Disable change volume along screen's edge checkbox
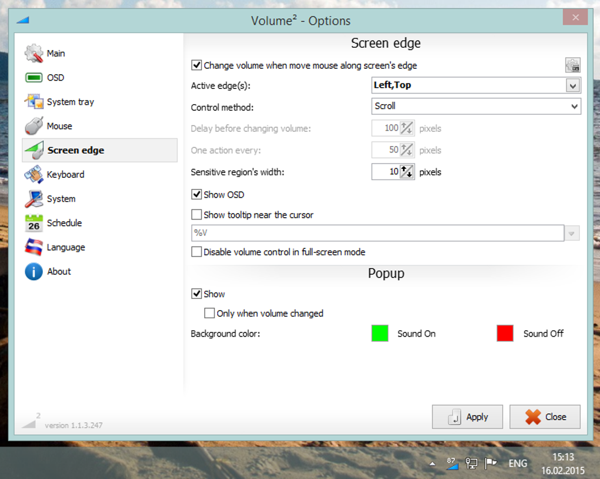 click(x=196, y=65)
